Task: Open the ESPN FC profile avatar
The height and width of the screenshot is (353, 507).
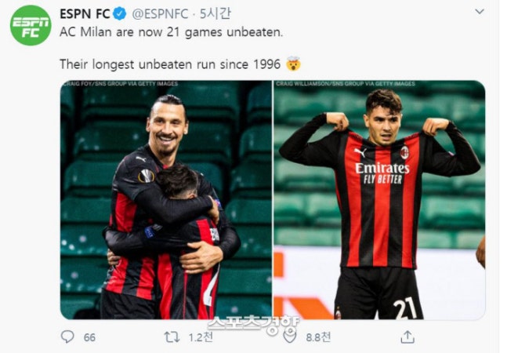Action: (x=31, y=25)
